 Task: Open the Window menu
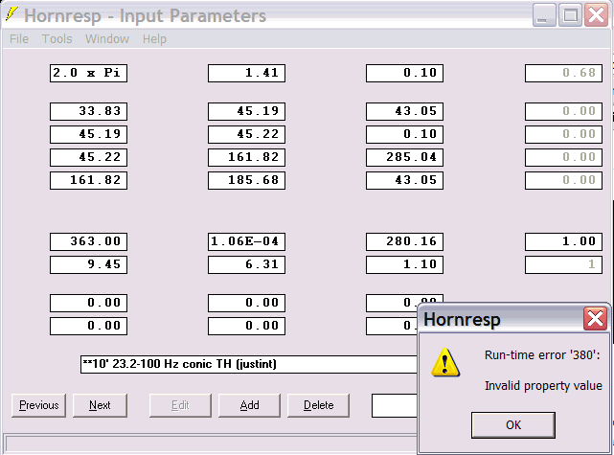[x=107, y=38]
